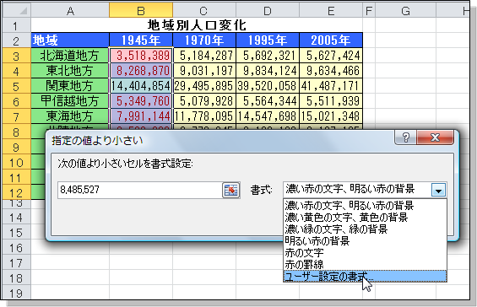Pick 赤の文字 from the format list
Viewport: 477px width, 307px height.
click(365, 252)
